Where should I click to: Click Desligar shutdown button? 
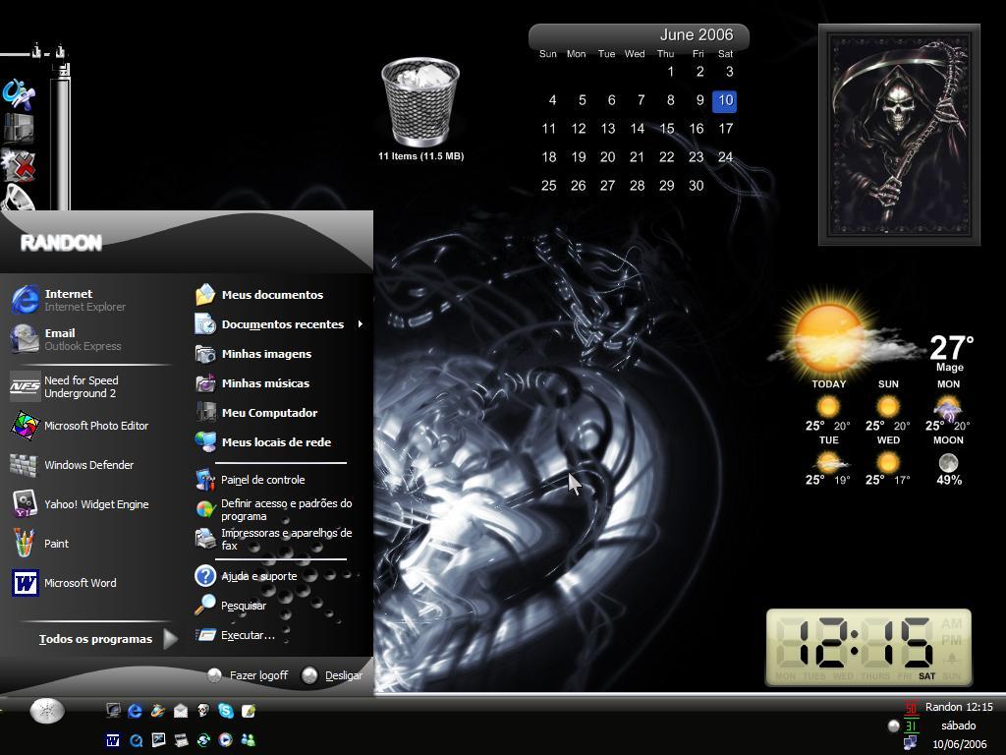[x=332, y=675]
